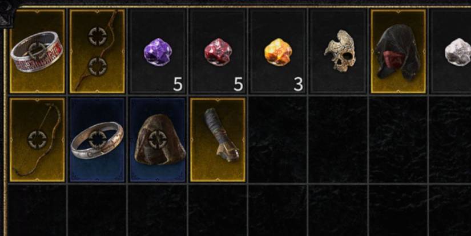Screen dimensions: 471x236
Task: Select the single-socket bow in second row
Action: (37, 140)
